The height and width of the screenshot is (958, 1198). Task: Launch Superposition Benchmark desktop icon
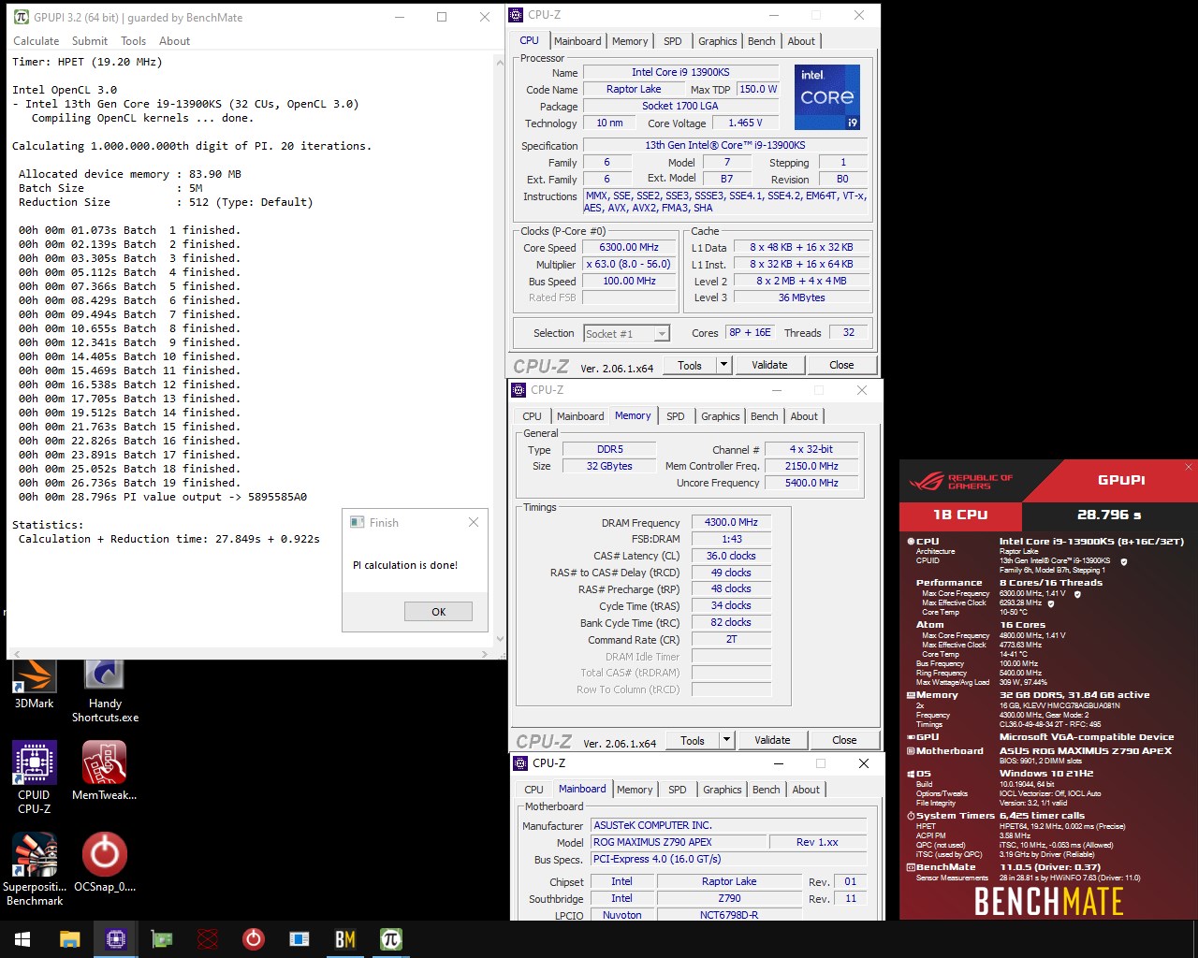(x=35, y=869)
